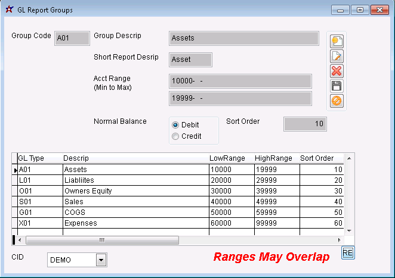Click the Group Descrip field
Screen dimensions: 395x278
pyautogui.click(x=243, y=38)
